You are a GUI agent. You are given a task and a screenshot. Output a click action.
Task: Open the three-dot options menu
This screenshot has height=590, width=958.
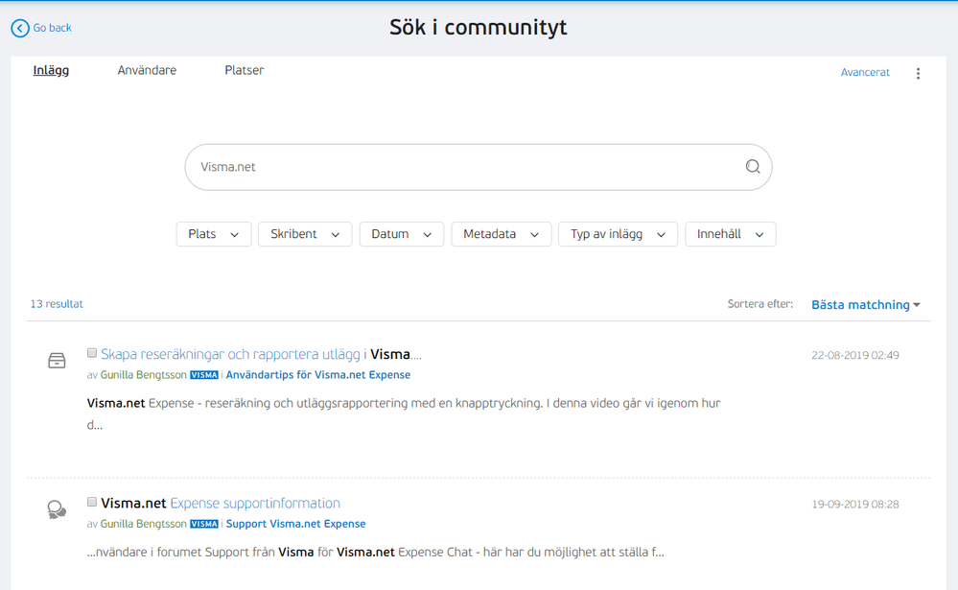click(918, 73)
